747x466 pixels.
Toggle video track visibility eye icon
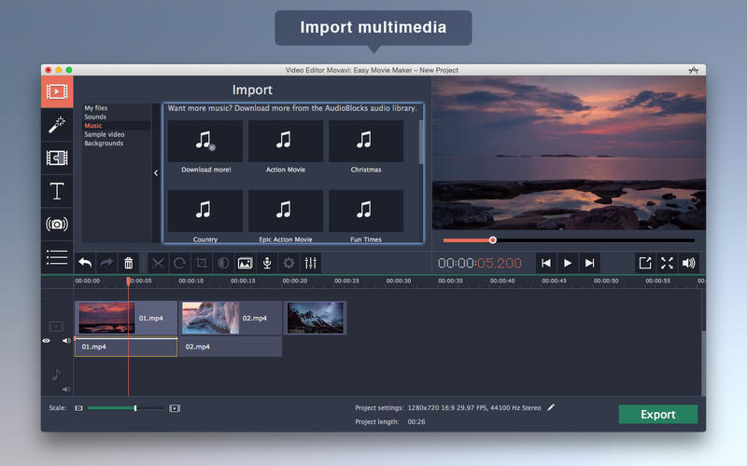(x=47, y=341)
